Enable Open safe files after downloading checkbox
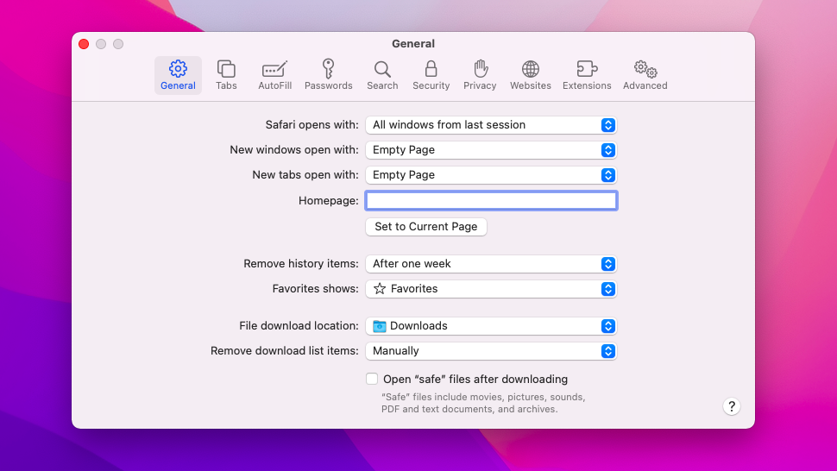Image resolution: width=837 pixels, height=471 pixels. [372, 379]
